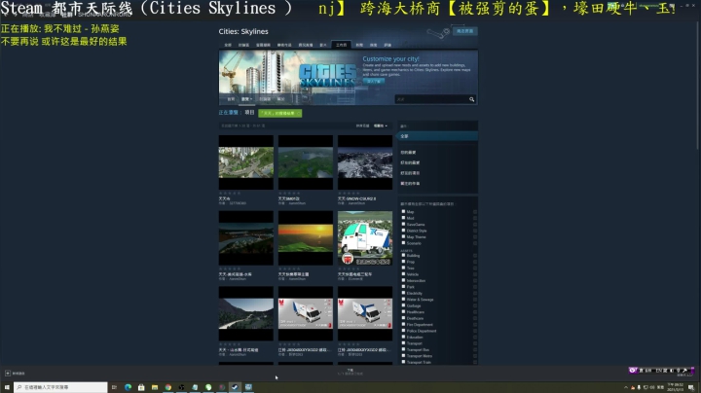This screenshot has width=701, height=393.
Task: Enable the Building asset checkbox
Action: 403,256
